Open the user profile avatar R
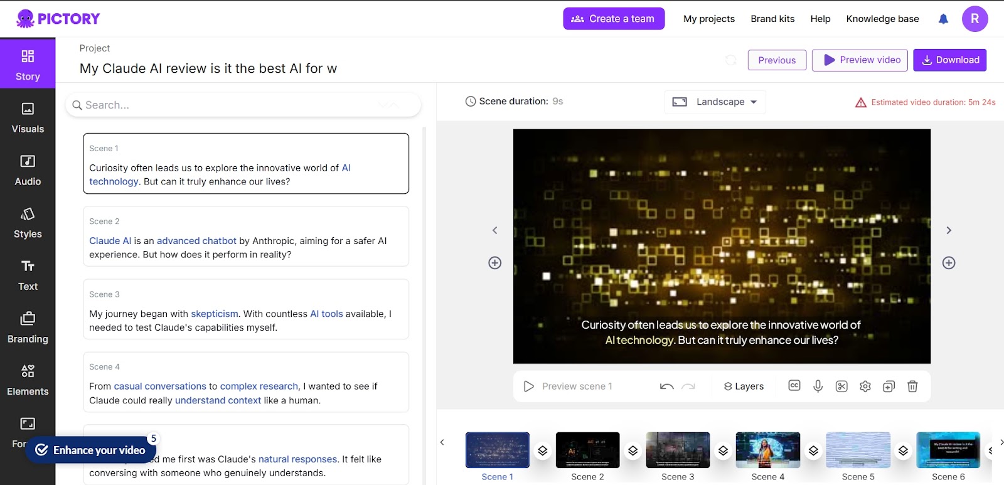The image size is (1004, 485). 975,19
